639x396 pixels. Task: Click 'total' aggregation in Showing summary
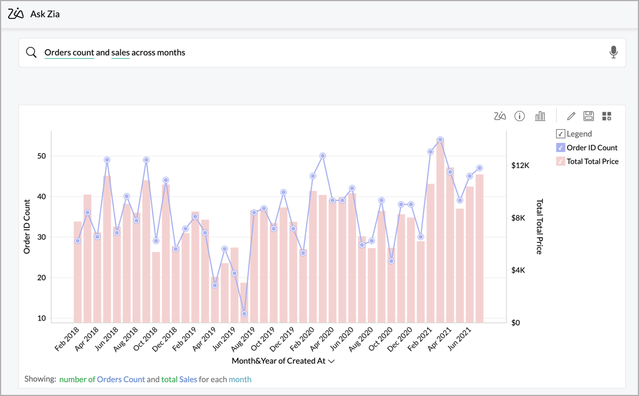click(x=169, y=379)
